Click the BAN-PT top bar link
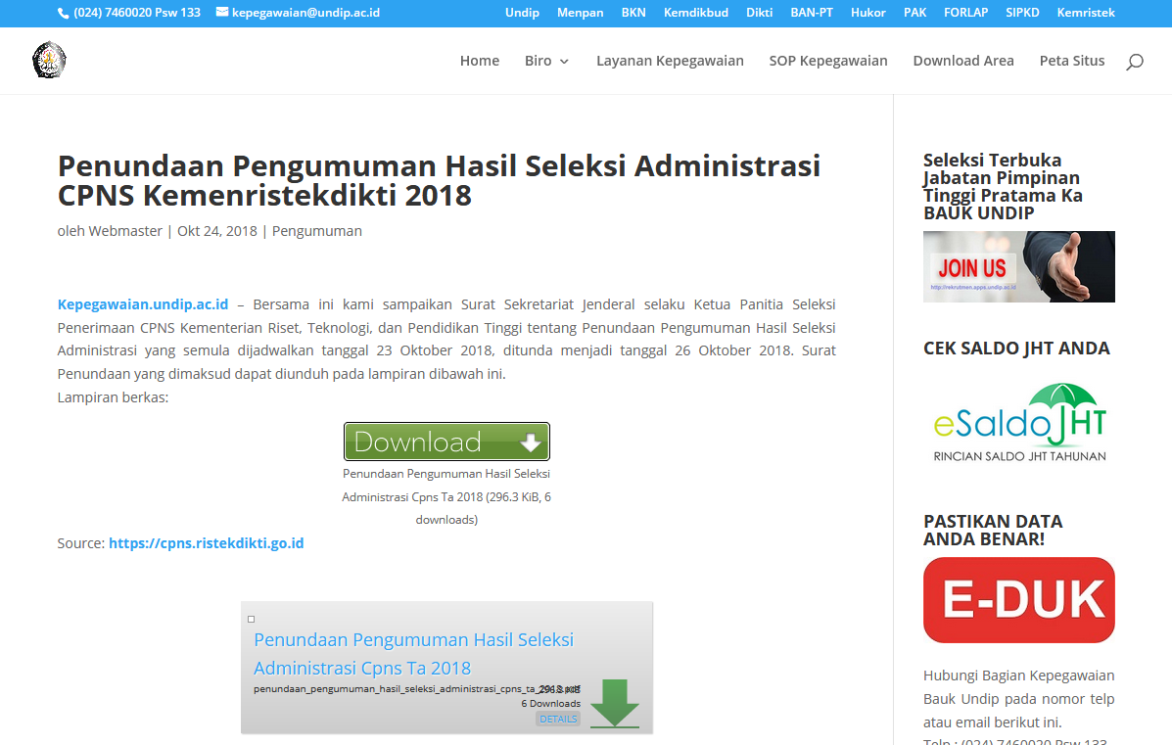 (812, 13)
